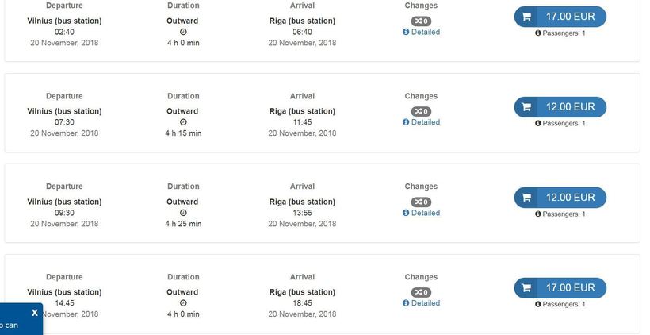Screen dimensions: 650x335
Task: Click changes badge for 07:30 departure
Action: 421,111
